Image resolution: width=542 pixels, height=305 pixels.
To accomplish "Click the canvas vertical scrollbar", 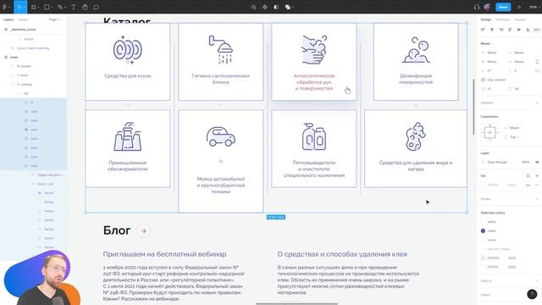I will [473, 108].
